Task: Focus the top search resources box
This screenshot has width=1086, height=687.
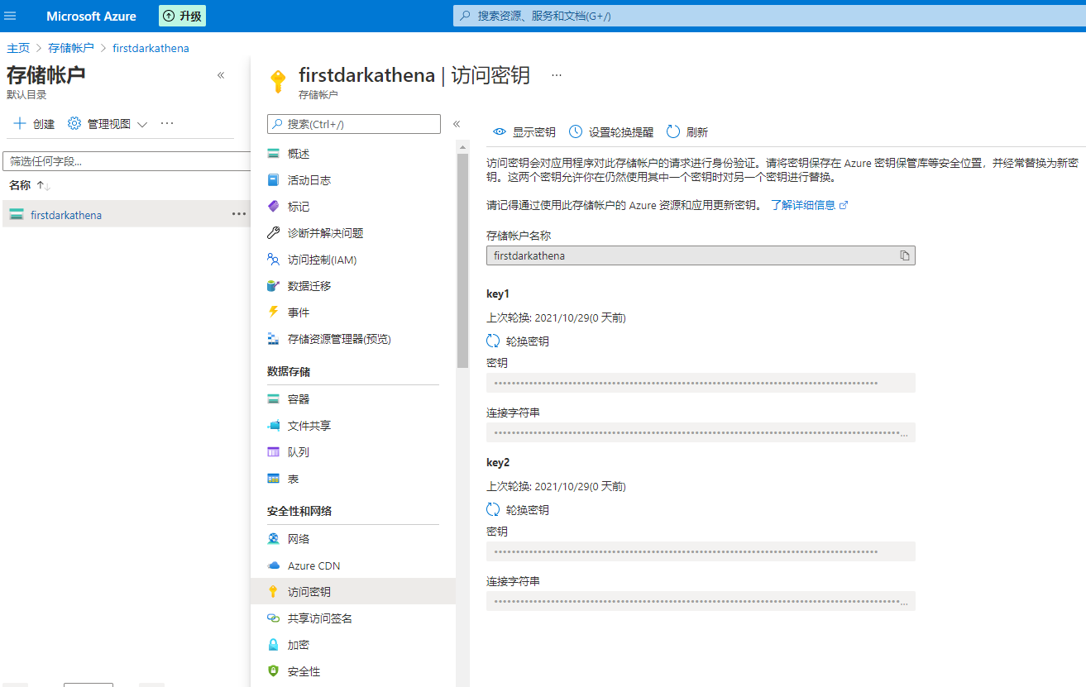Action: (769, 16)
